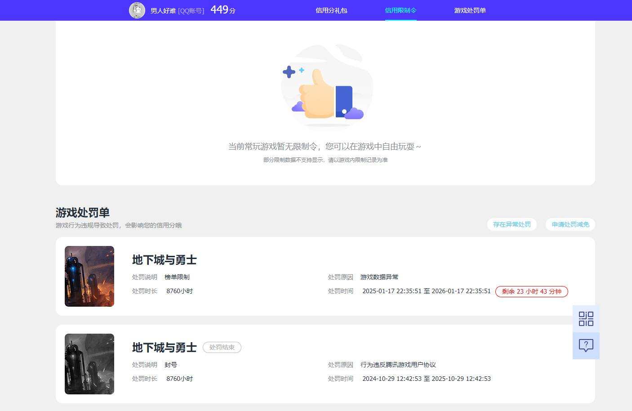Click the 游戏处罚单 section heading
The width and height of the screenshot is (632, 411).
(x=83, y=212)
